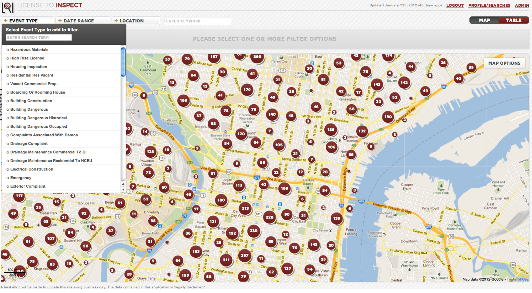Switch to the Map view tab
Image resolution: width=532 pixels, height=293 pixels.
tap(484, 20)
